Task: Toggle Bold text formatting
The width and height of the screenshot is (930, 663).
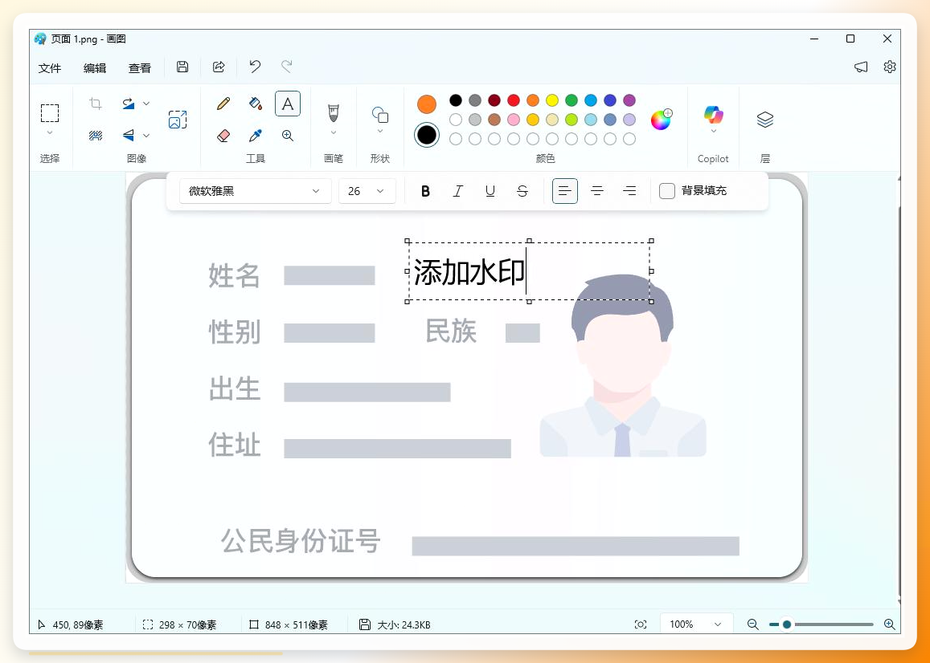Action: (x=425, y=191)
